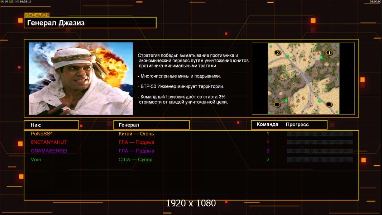Click the loading progress bar for Voin

(x=320, y=159)
